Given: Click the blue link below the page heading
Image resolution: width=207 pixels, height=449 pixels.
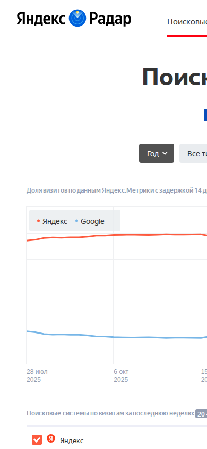Looking at the screenshot, I should 205,115.
